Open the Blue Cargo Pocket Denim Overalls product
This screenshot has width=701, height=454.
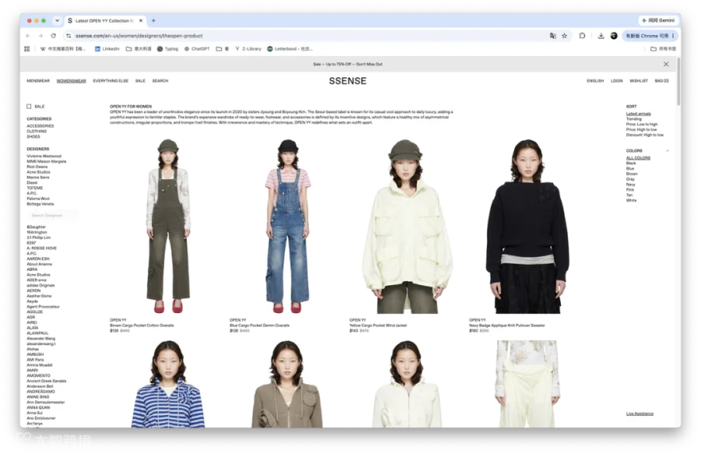tap(259, 326)
